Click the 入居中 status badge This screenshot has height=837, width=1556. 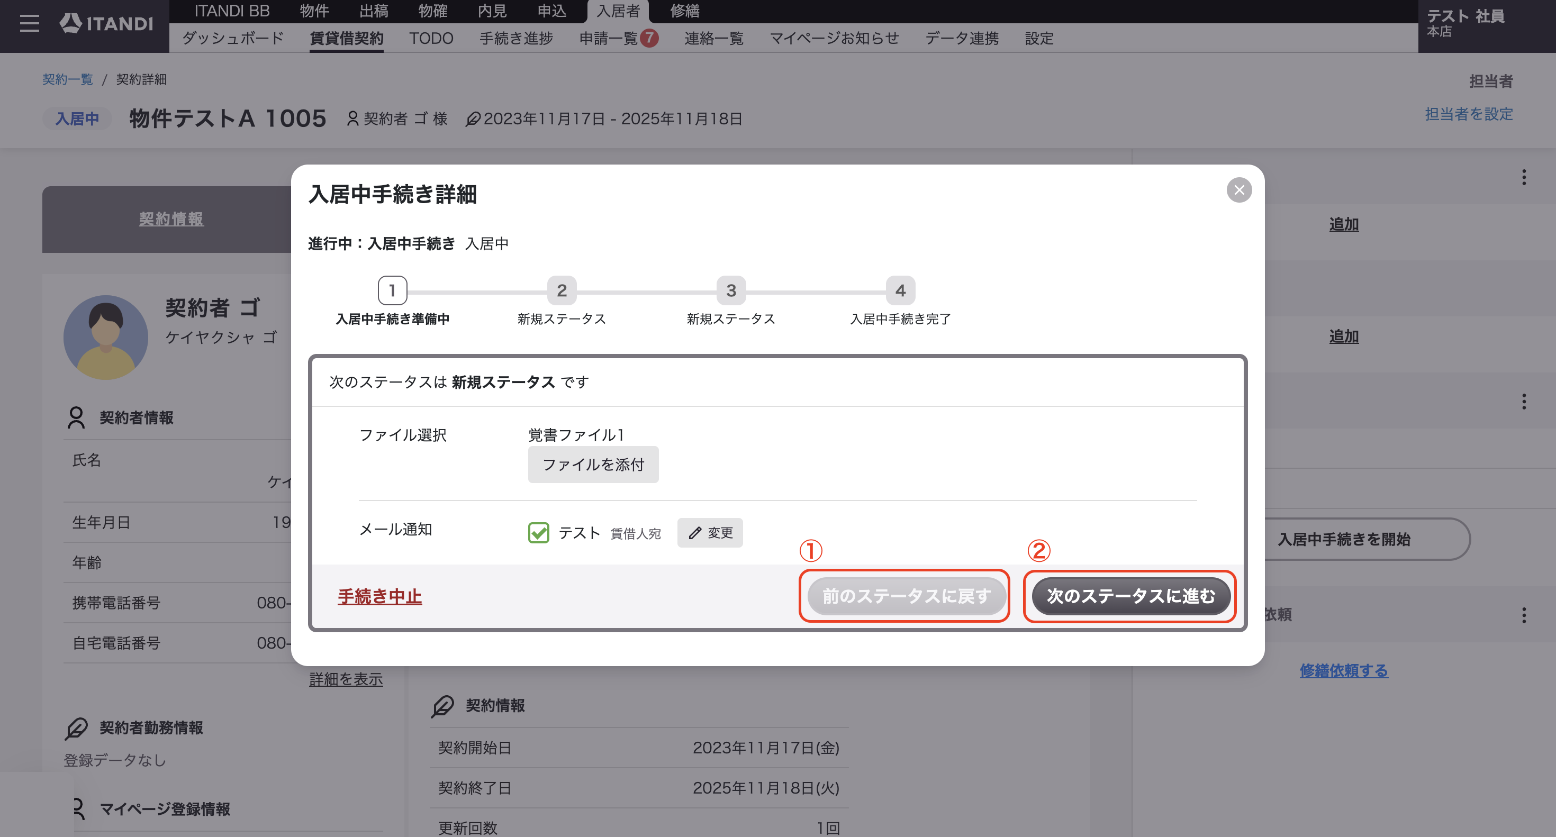[x=77, y=119]
